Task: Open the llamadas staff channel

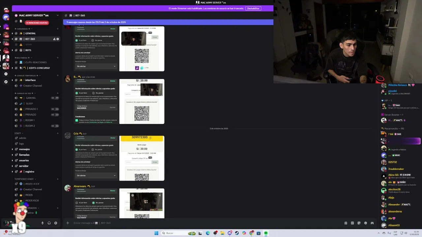Action: click(37, 155)
